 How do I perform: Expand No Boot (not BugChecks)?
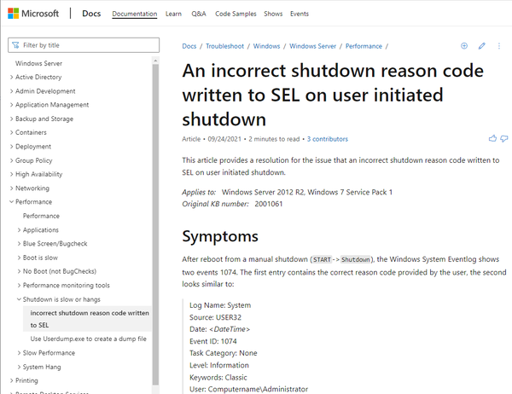pyautogui.click(x=56, y=271)
